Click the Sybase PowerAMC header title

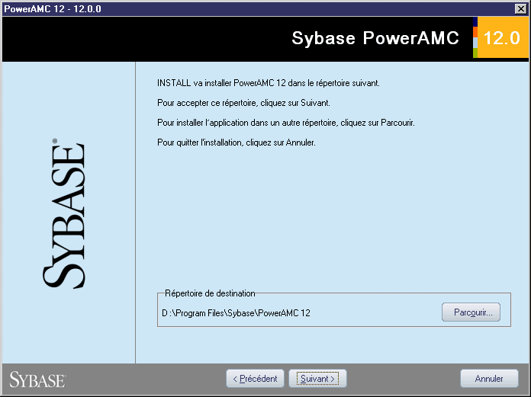click(375, 38)
